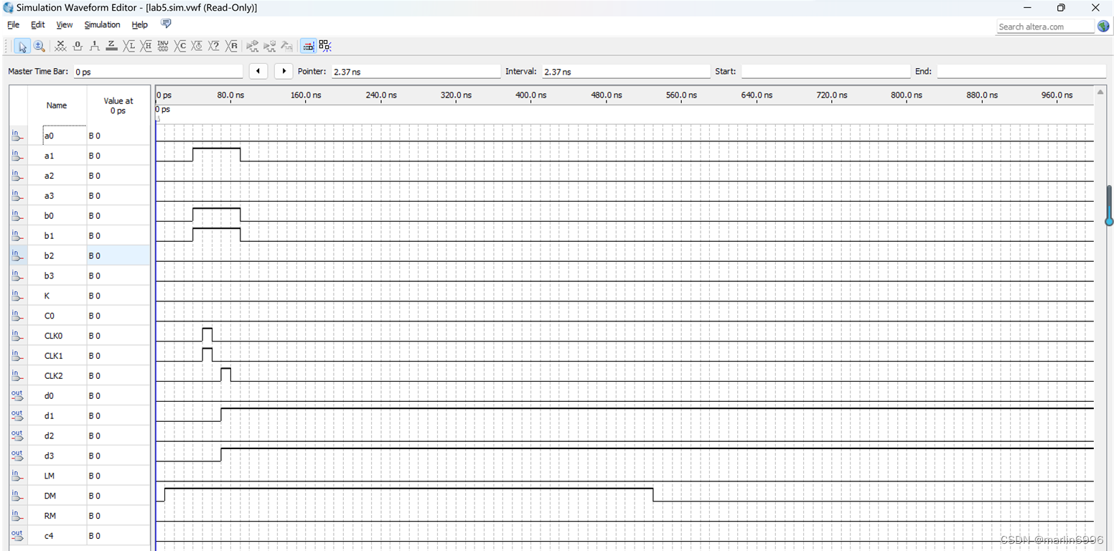This screenshot has width=1114, height=551.
Task: Select output signal d1 row
Action: tap(80, 416)
